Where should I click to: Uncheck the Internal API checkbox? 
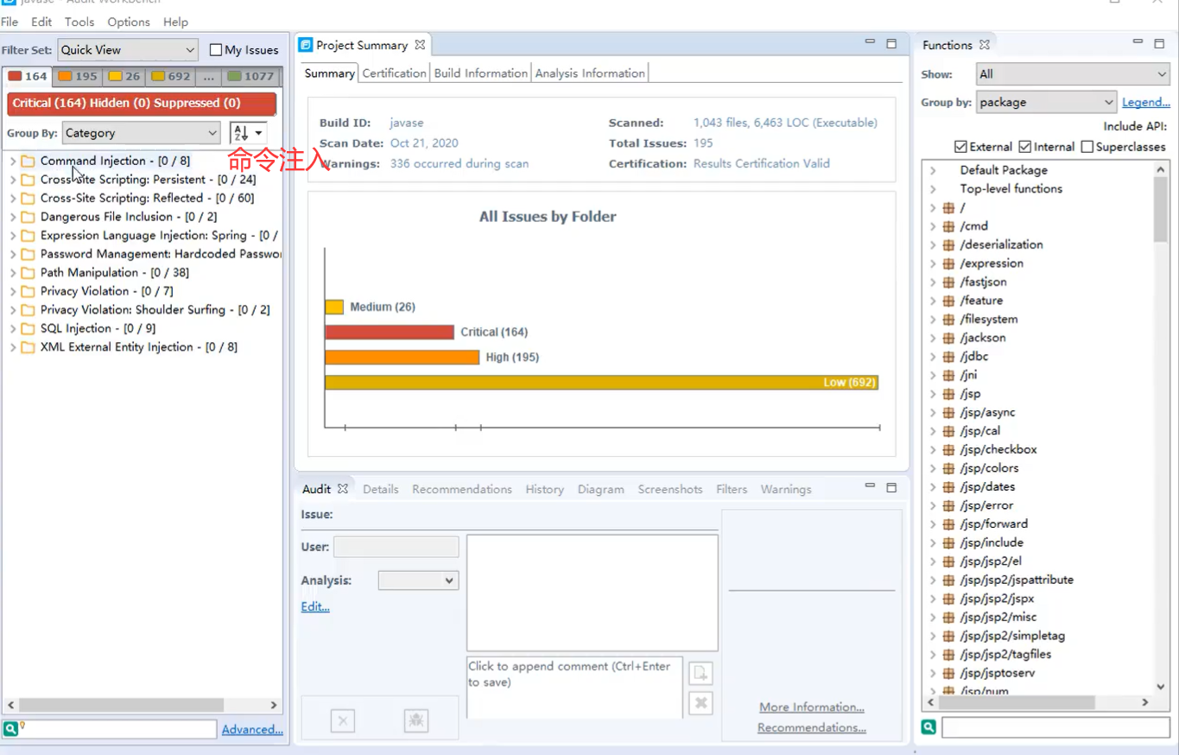(1025, 147)
